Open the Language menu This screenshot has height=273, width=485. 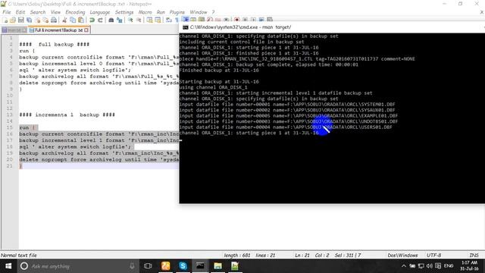pyautogui.click(x=99, y=12)
